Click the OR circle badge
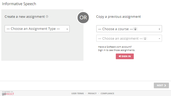 coord(83,18)
